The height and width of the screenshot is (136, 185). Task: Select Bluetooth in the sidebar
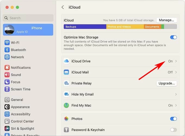[18, 50]
